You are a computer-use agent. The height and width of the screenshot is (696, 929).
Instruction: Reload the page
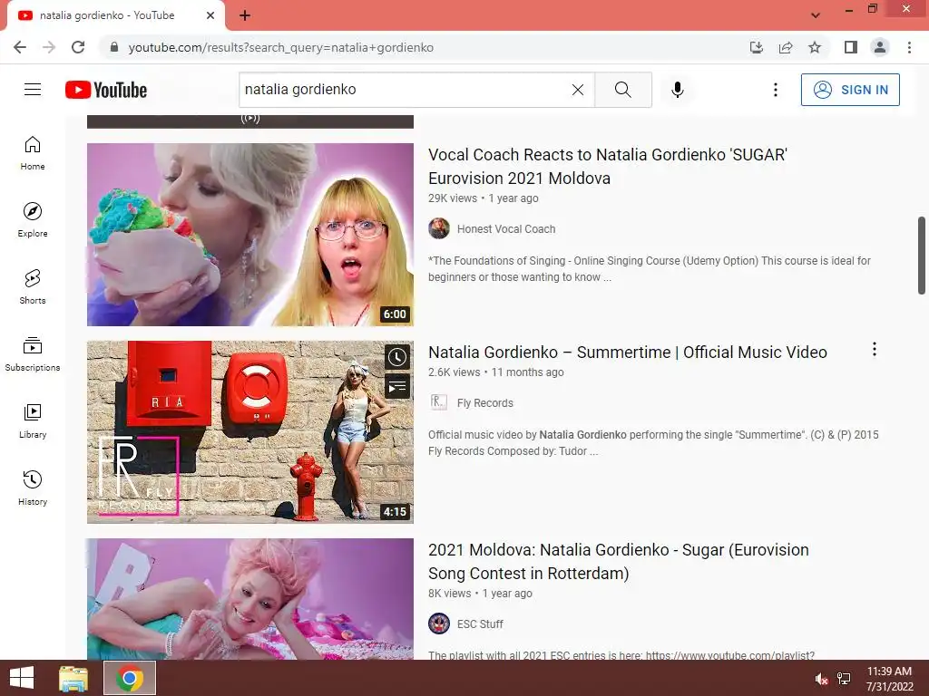[78, 47]
